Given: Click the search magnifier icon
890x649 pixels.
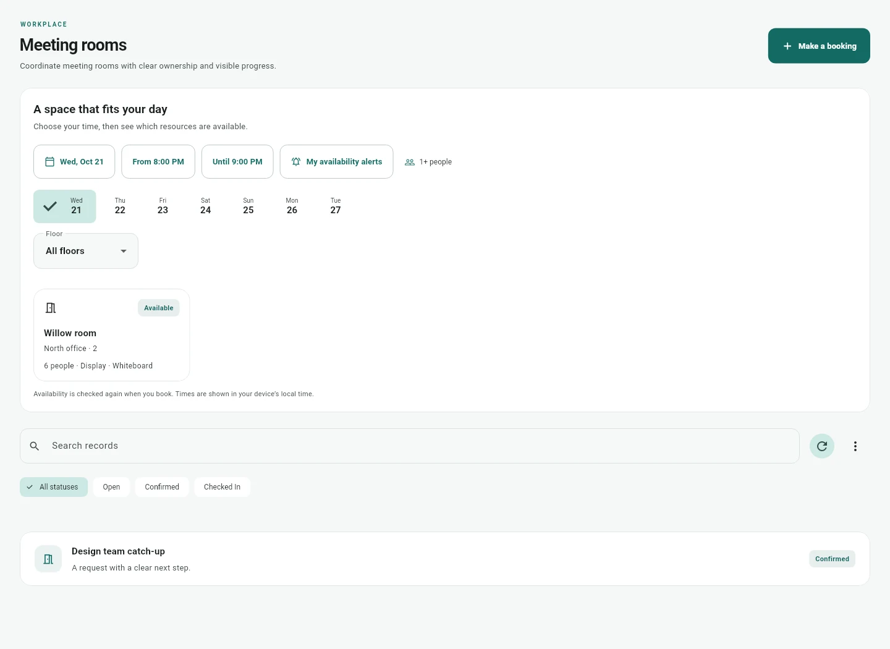Looking at the screenshot, I should tap(35, 446).
